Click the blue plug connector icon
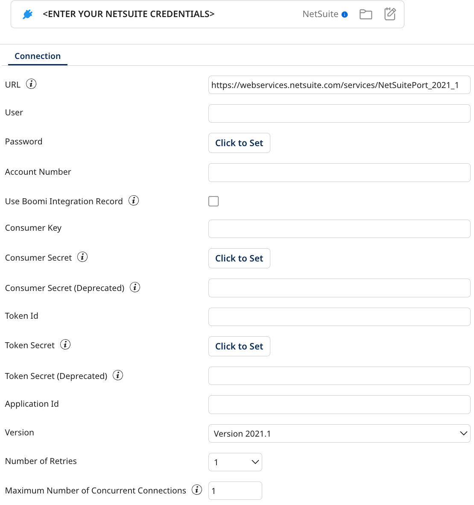474x505 pixels. (x=27, y=14)
